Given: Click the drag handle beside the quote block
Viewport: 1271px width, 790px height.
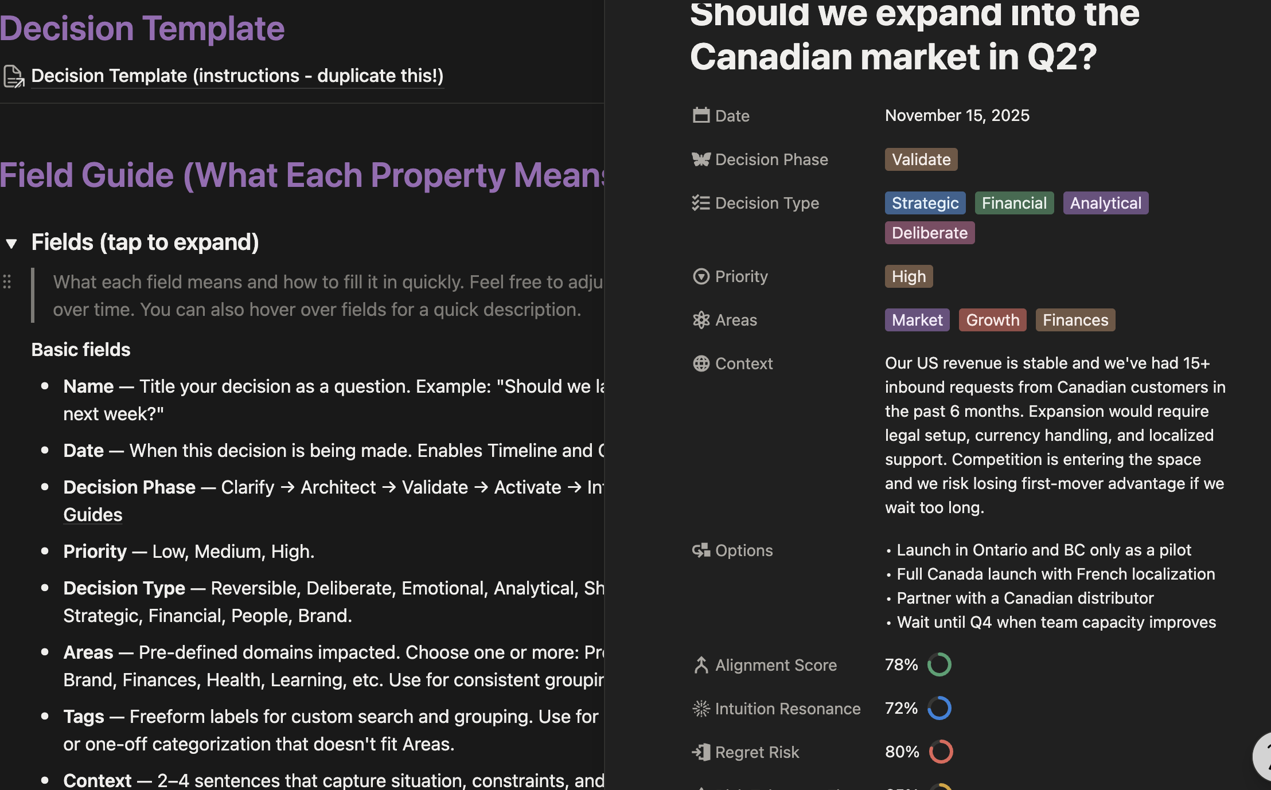Looking at the screenshot, I should (7, 281).
